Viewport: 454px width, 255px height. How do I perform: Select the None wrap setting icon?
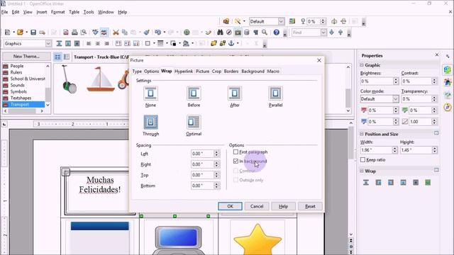[150, 93]
